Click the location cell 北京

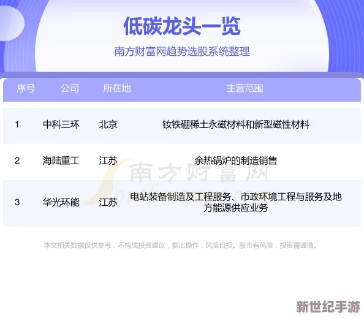pyautogui.click(x=108, y=124)
